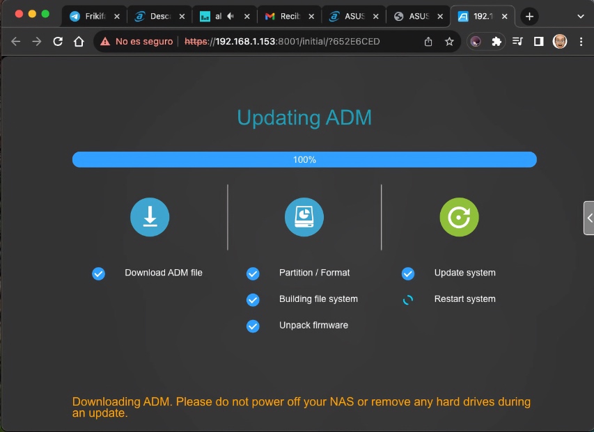The image size is (594, 432).
Task: Open the Extensions puzzle piece menu
Action: (x=497, y=41)
